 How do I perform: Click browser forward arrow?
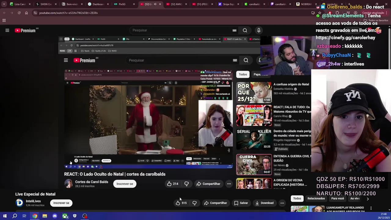point(12,13)
